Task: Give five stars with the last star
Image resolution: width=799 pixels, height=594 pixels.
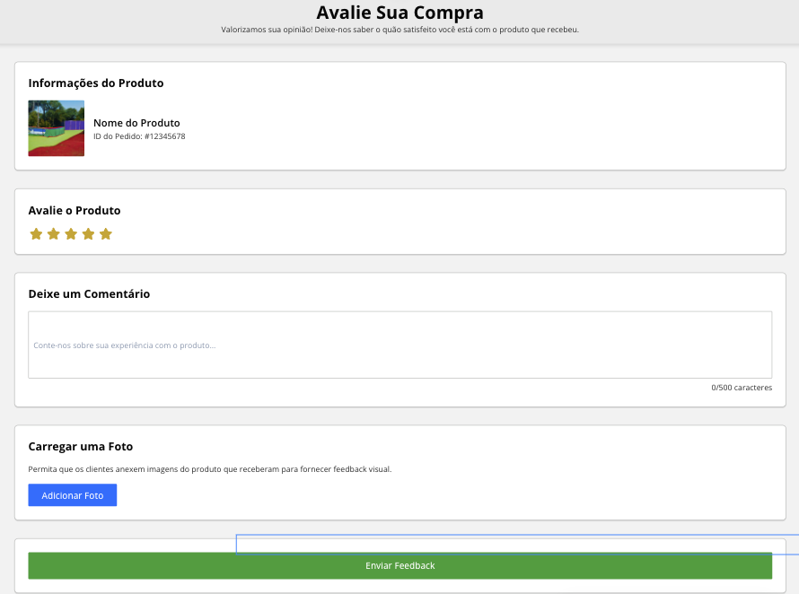Action: (105, 234)
